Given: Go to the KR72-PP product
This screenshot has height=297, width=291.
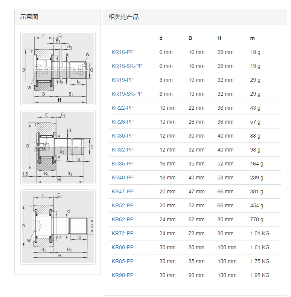Looking at the screenshot, I should pos(122,233).
